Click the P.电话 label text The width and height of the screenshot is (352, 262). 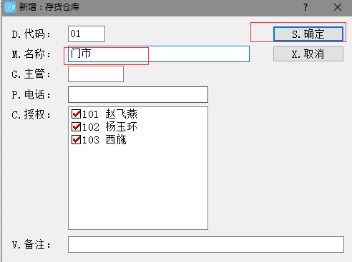(31, 95)
